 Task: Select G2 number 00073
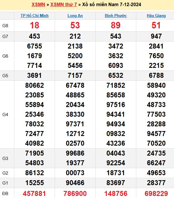[75, 173]
